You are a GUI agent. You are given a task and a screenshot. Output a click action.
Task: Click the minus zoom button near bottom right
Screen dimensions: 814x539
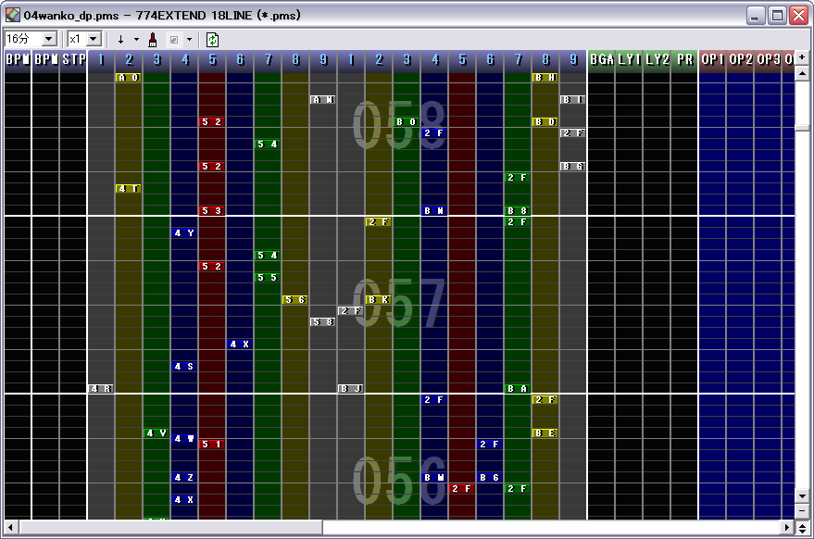802,511
